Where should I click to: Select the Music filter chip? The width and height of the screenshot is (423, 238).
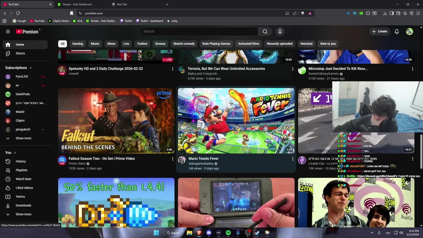95,44
